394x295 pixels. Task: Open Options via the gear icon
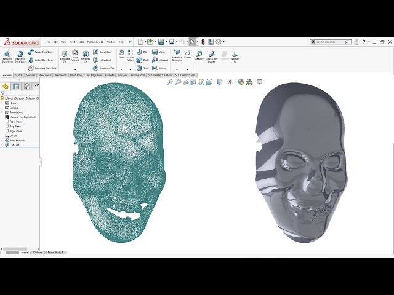pyautogui.click(x=219, y=42)
